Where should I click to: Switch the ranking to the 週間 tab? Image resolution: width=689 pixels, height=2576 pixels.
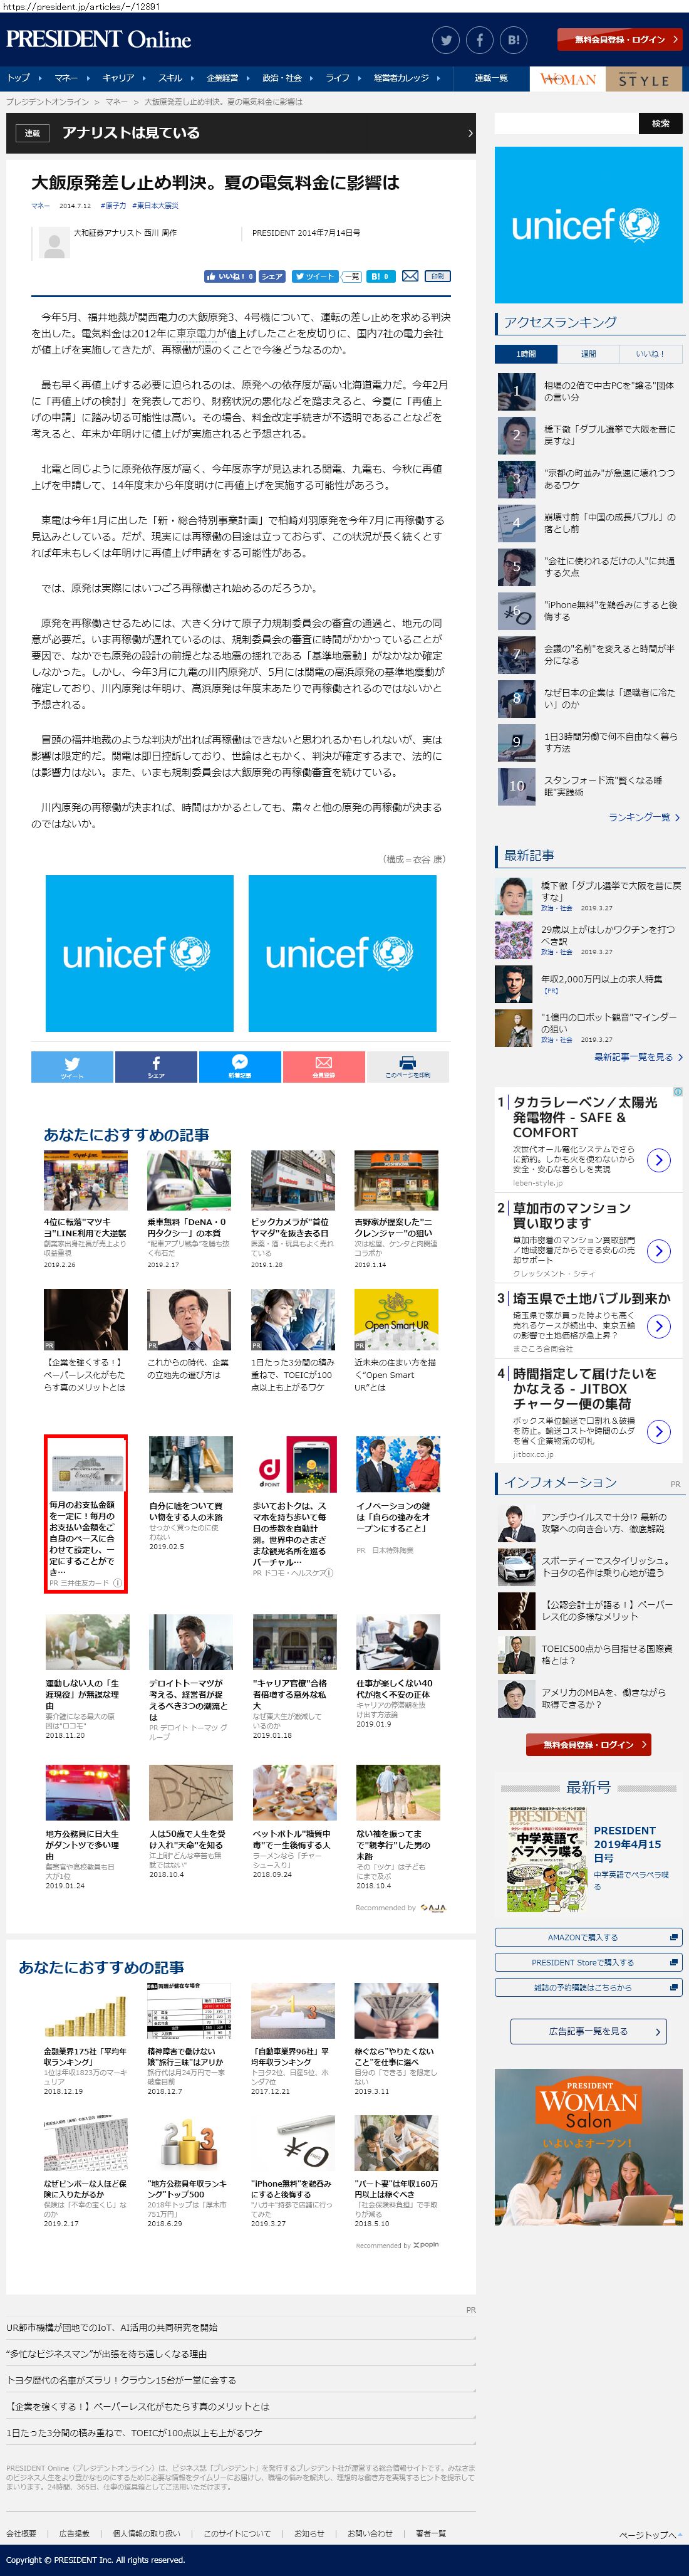point(588,354)
